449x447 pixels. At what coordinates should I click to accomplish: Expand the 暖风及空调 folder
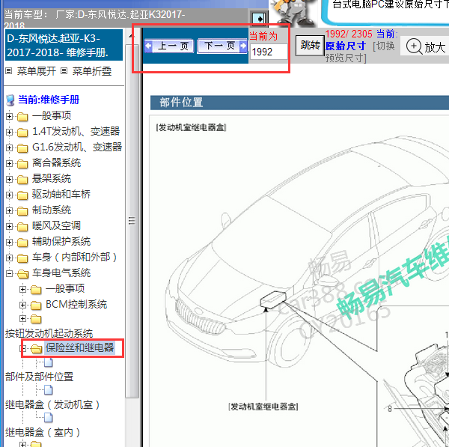[x=9, y=226]
